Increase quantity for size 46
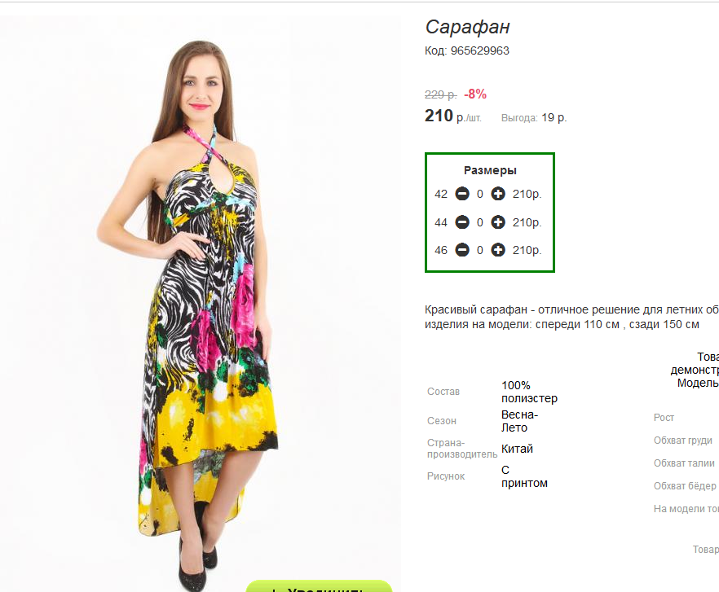This screenshot has height=592, width=719. click(498, 250)
